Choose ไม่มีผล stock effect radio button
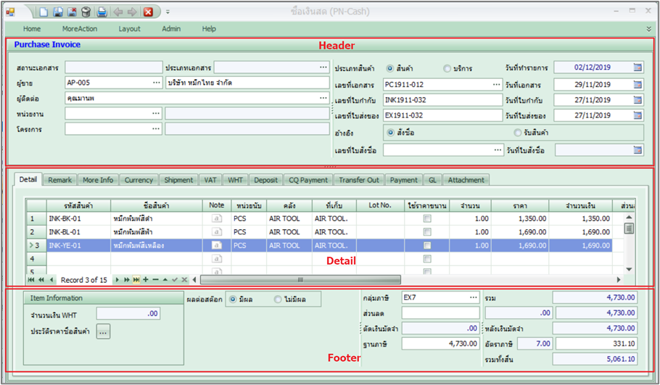This screenshot has height=385, width=660. tap(279, 299)
